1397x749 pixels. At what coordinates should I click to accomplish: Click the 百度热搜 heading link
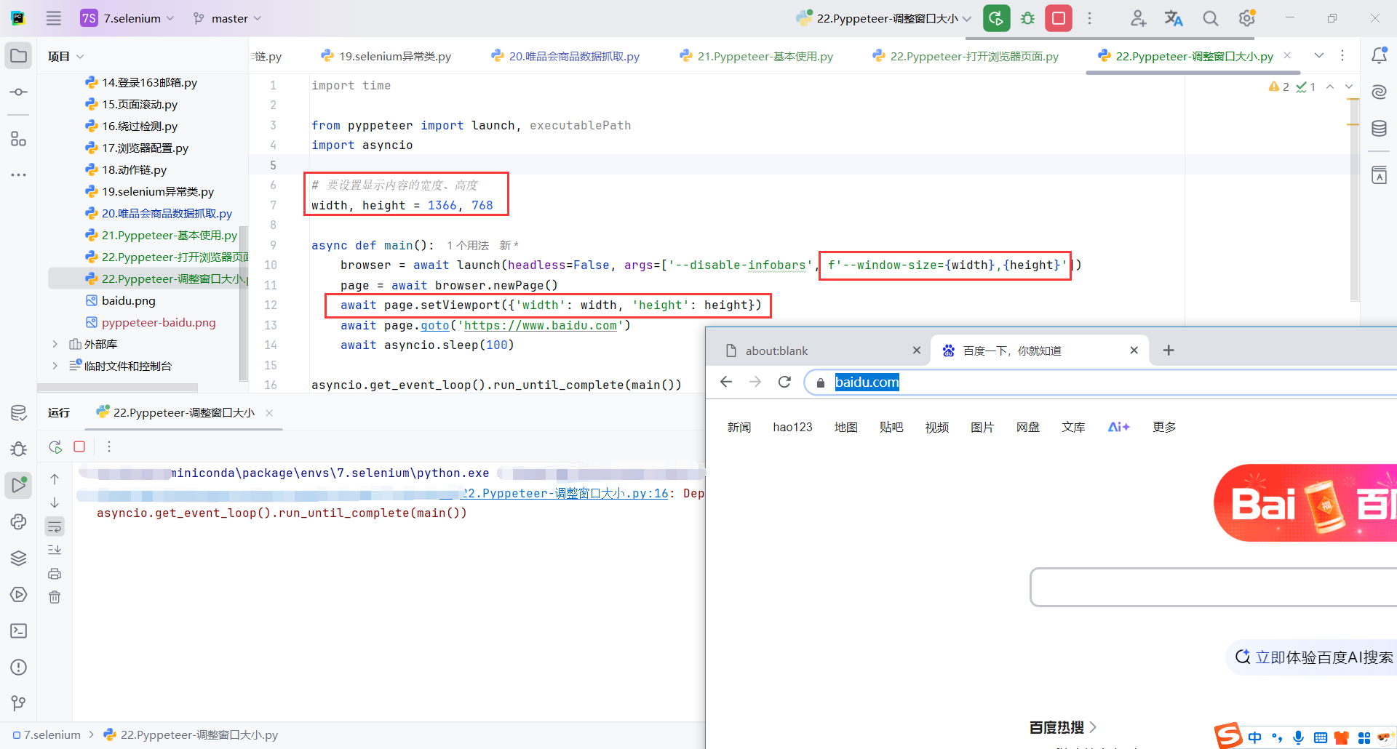(1062, 727)
